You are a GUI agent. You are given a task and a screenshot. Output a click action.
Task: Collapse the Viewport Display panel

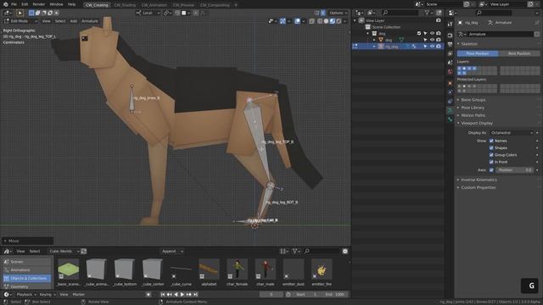(477, 123)
